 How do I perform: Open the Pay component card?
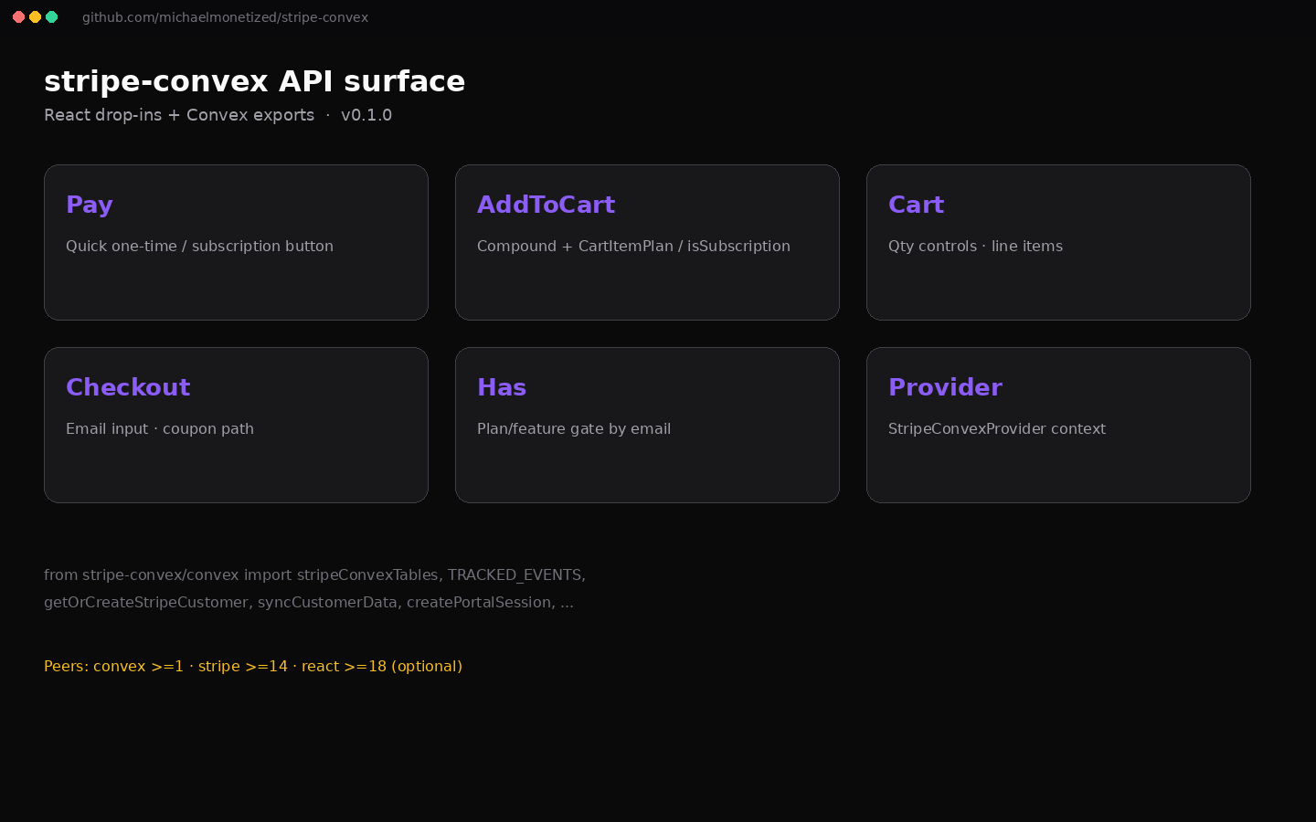236,242
